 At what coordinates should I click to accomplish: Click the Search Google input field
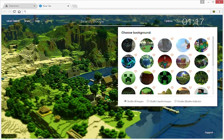coord(112,22)
